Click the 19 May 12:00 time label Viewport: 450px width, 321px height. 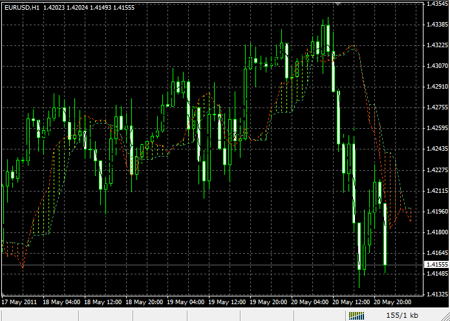(228, 302)
